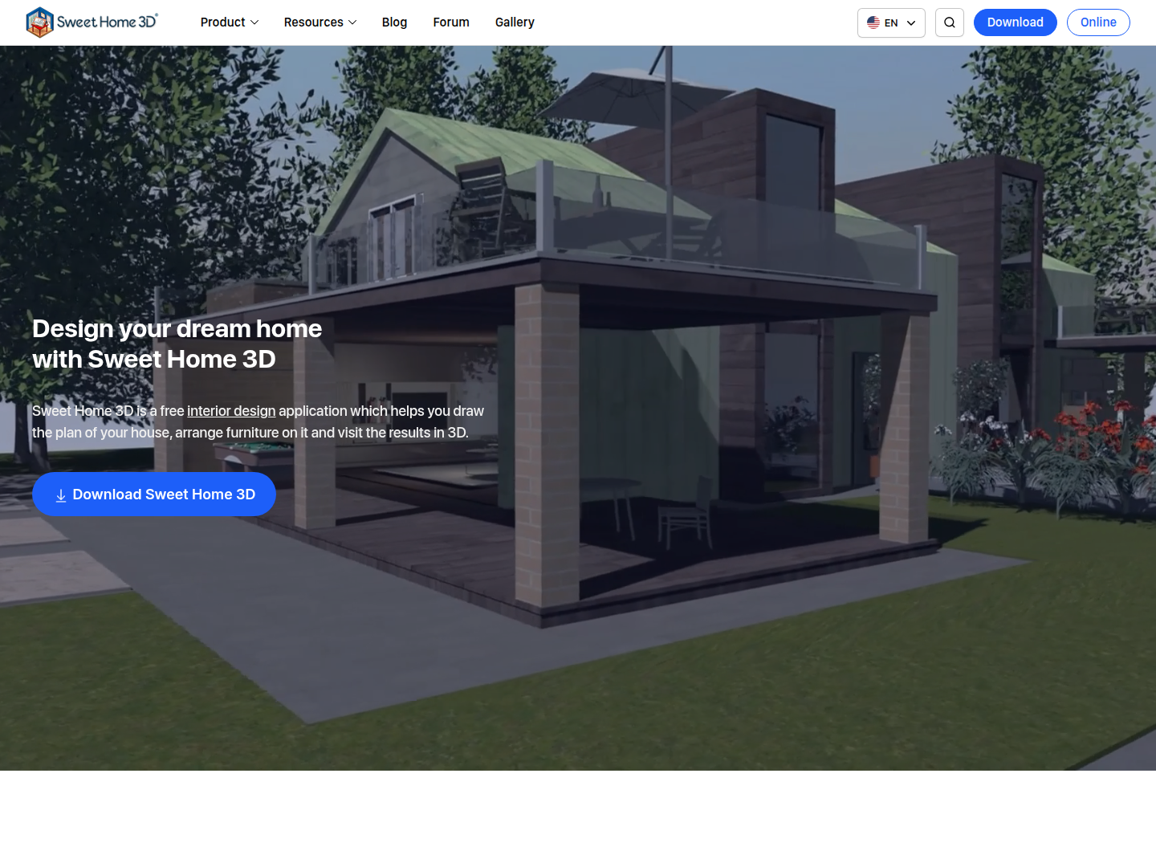The width and height of the screenshot is (1156, 867).
Task: Go to the Blog page
Action: (394, 22)
